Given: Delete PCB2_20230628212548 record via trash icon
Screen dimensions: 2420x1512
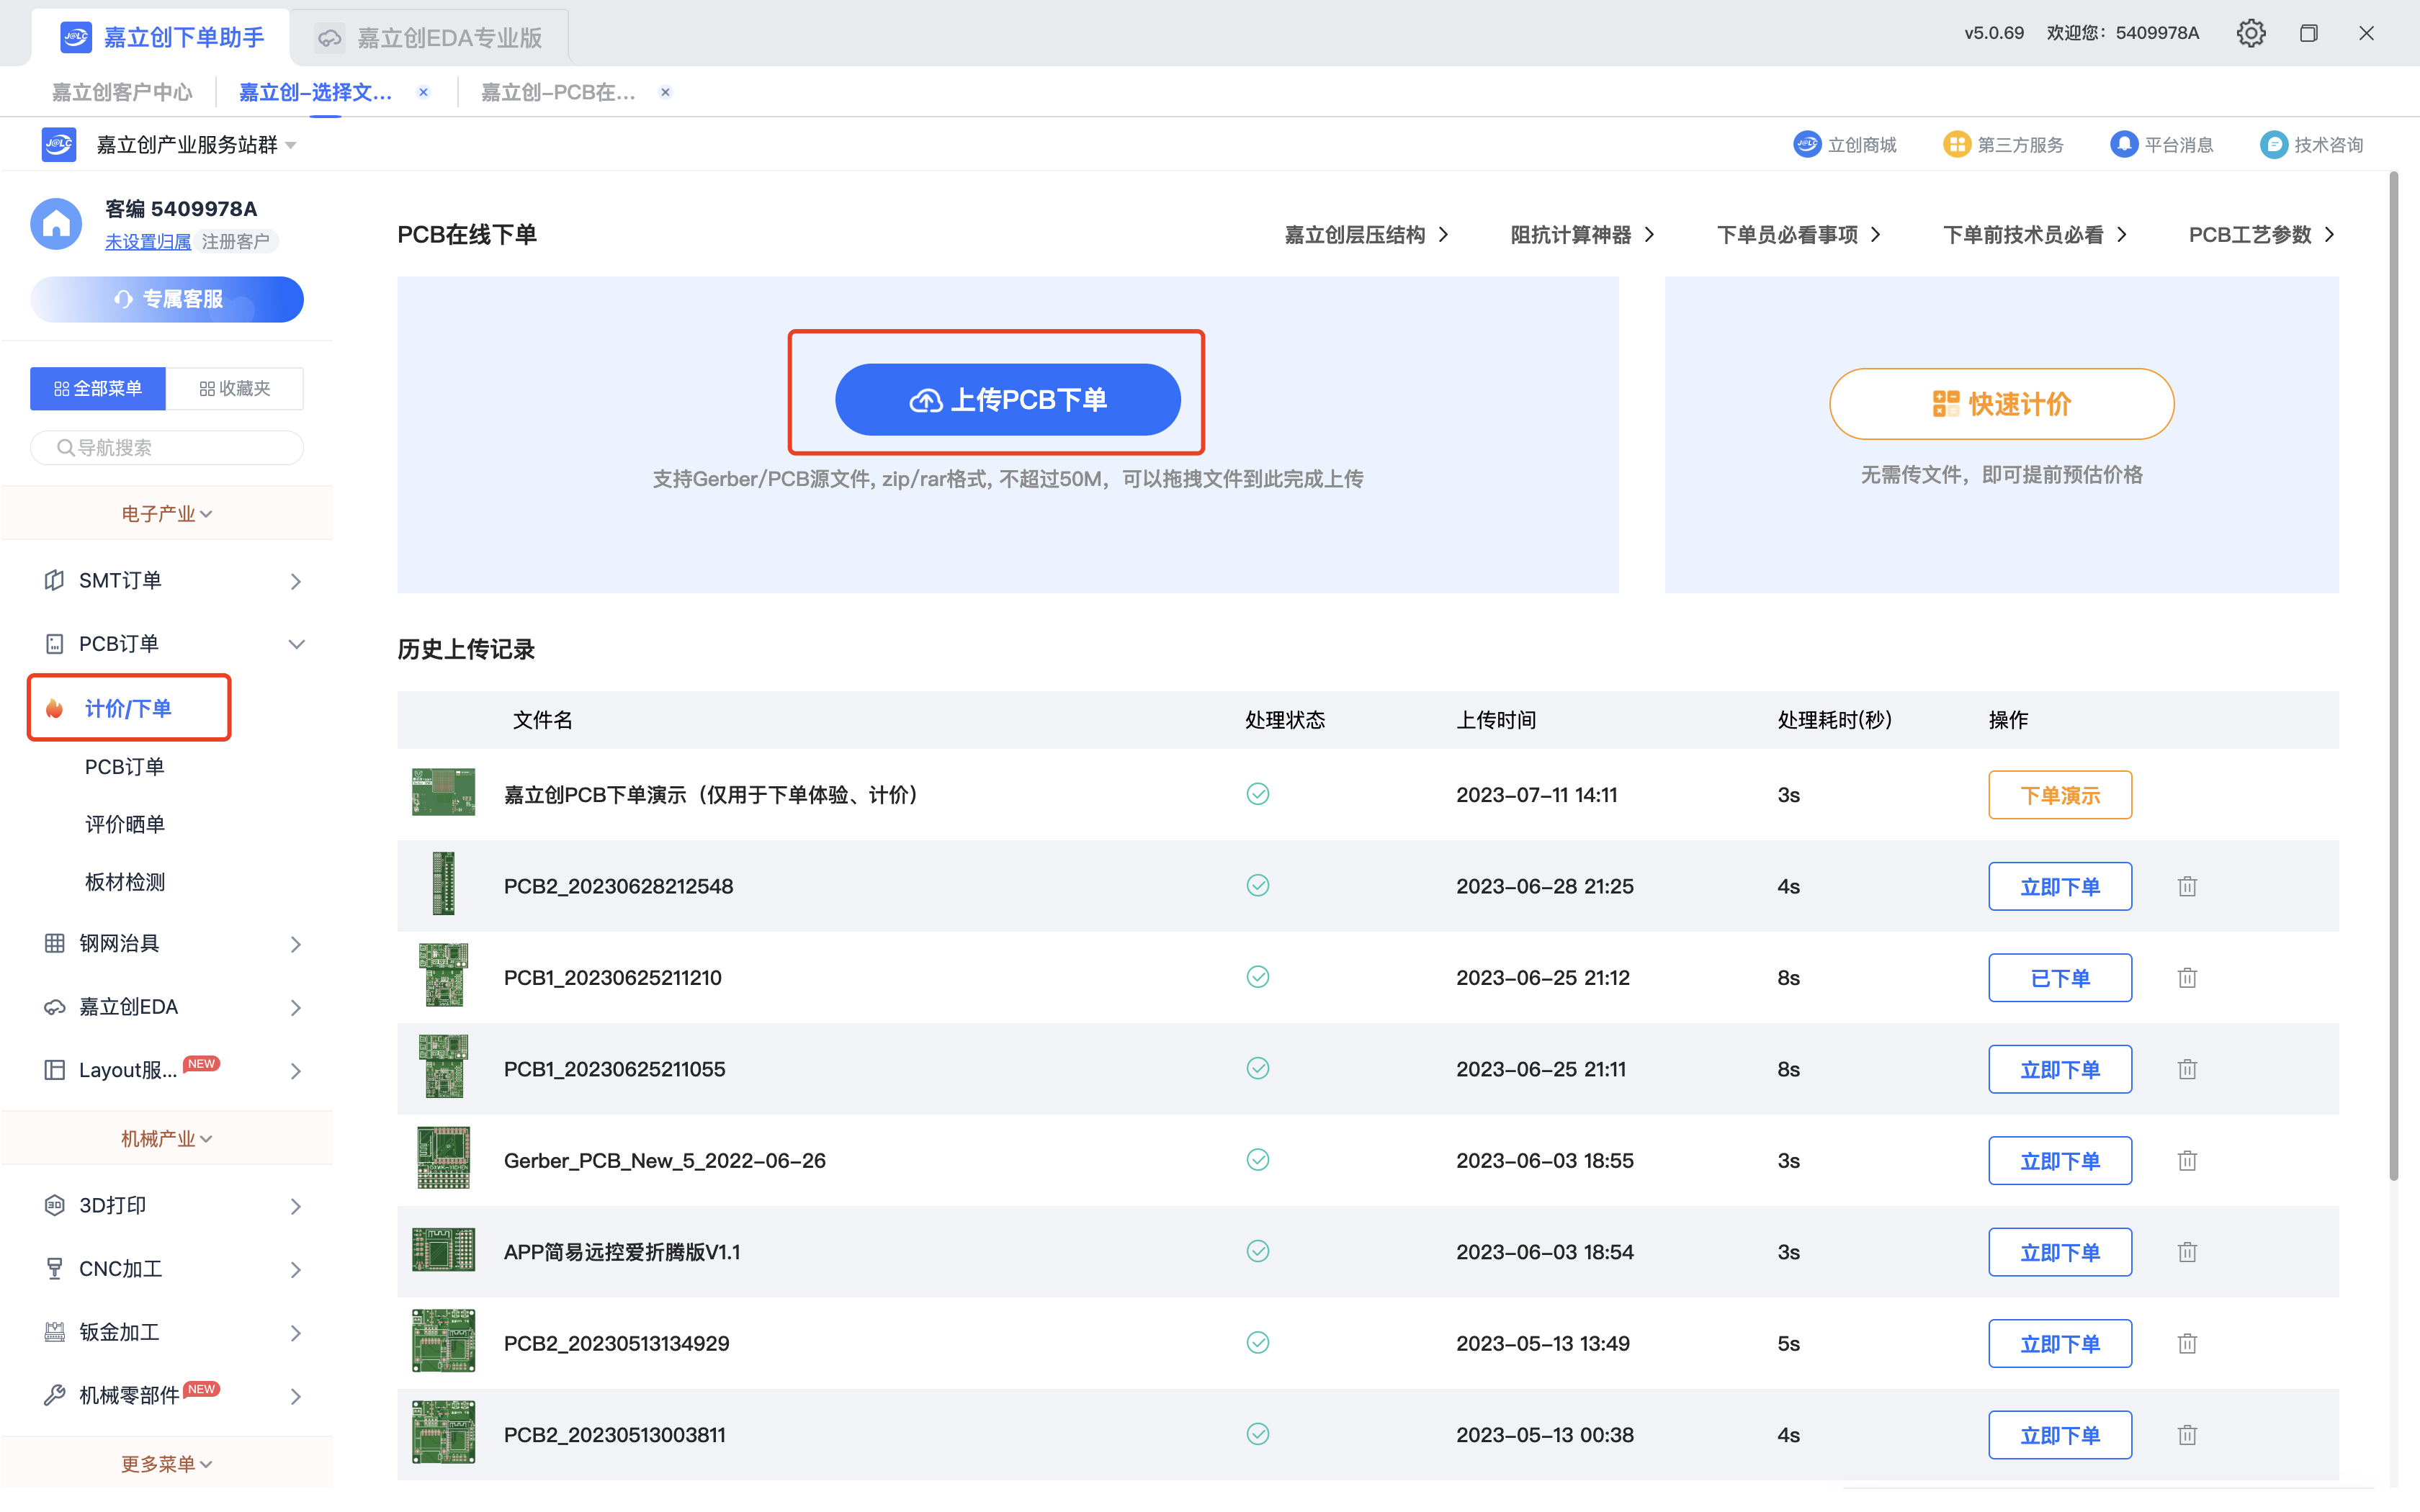Looking at the screenshot, I should (x=2187, y=886).
